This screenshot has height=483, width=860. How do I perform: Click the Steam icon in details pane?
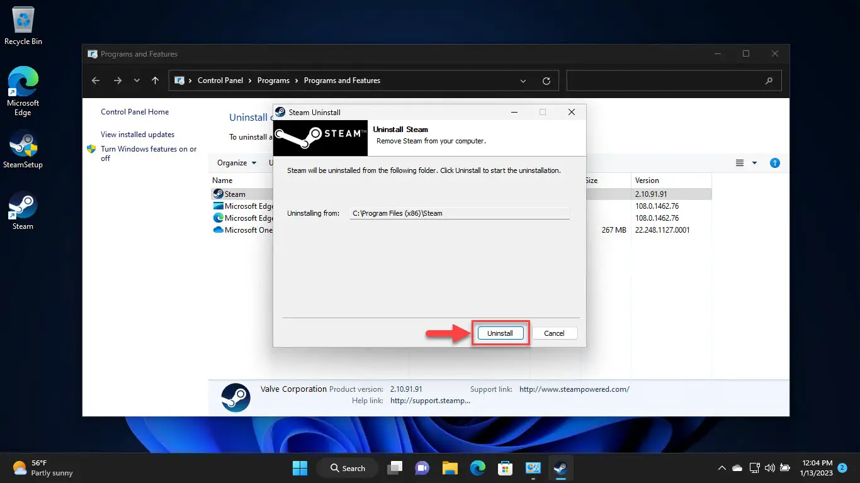[x=235, y=397]
